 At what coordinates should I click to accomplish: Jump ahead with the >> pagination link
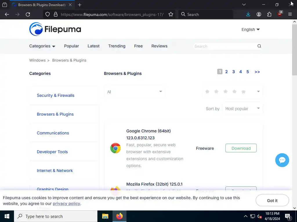coord(257,72)
